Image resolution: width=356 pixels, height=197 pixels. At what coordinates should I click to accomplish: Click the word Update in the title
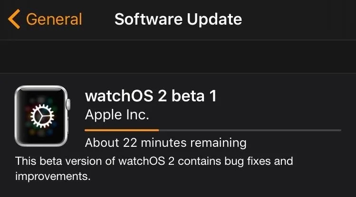(x=214, y=19)
